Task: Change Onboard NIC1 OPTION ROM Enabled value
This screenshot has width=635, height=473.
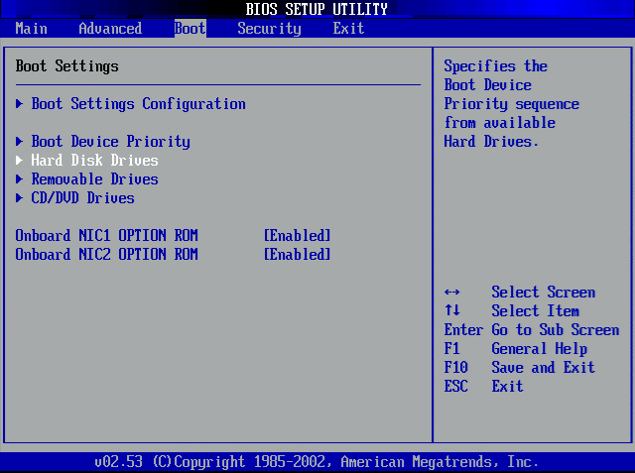Action: (298, 235)
